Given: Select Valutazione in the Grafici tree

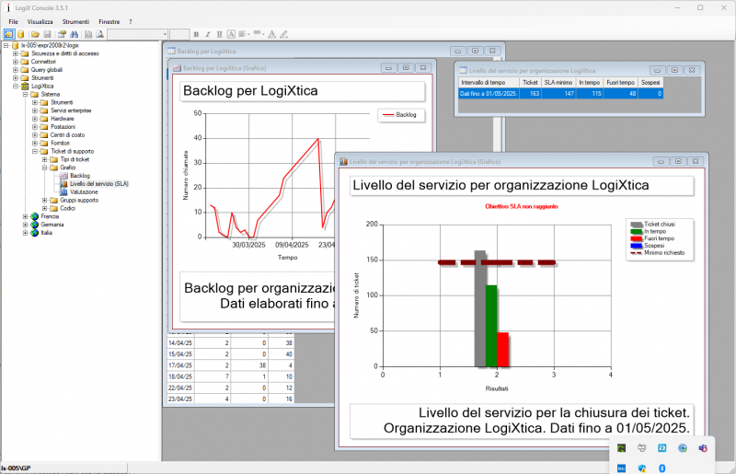Looking at the screenshot, I should pyautogui.click(x=84, y=192).
